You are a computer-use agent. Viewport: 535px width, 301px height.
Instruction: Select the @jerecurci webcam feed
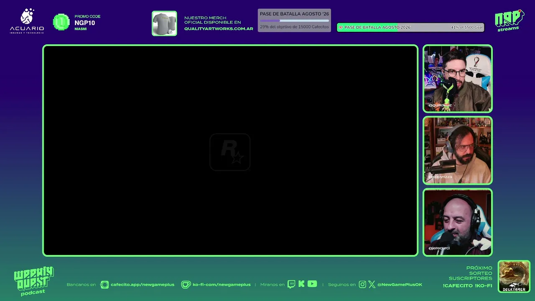coord(458,222)
